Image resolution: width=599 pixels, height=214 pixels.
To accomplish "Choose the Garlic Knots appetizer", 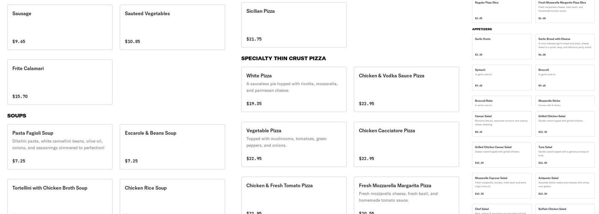I will 501,47.
